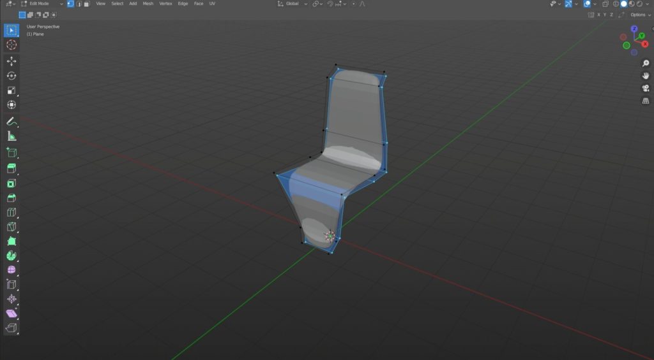Viewport: 654px width, 360px height.
Task: Select the Annotate pencil tool
Action: [11, 121]
